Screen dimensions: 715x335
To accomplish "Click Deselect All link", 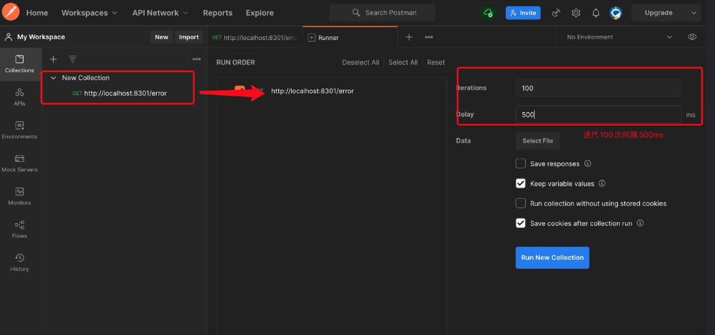I will 361,63.
